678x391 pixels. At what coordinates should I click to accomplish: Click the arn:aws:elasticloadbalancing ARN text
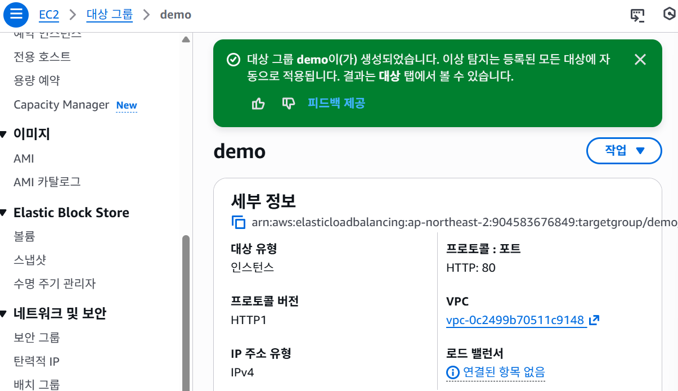pyautogui.click(x=464, y=222)
